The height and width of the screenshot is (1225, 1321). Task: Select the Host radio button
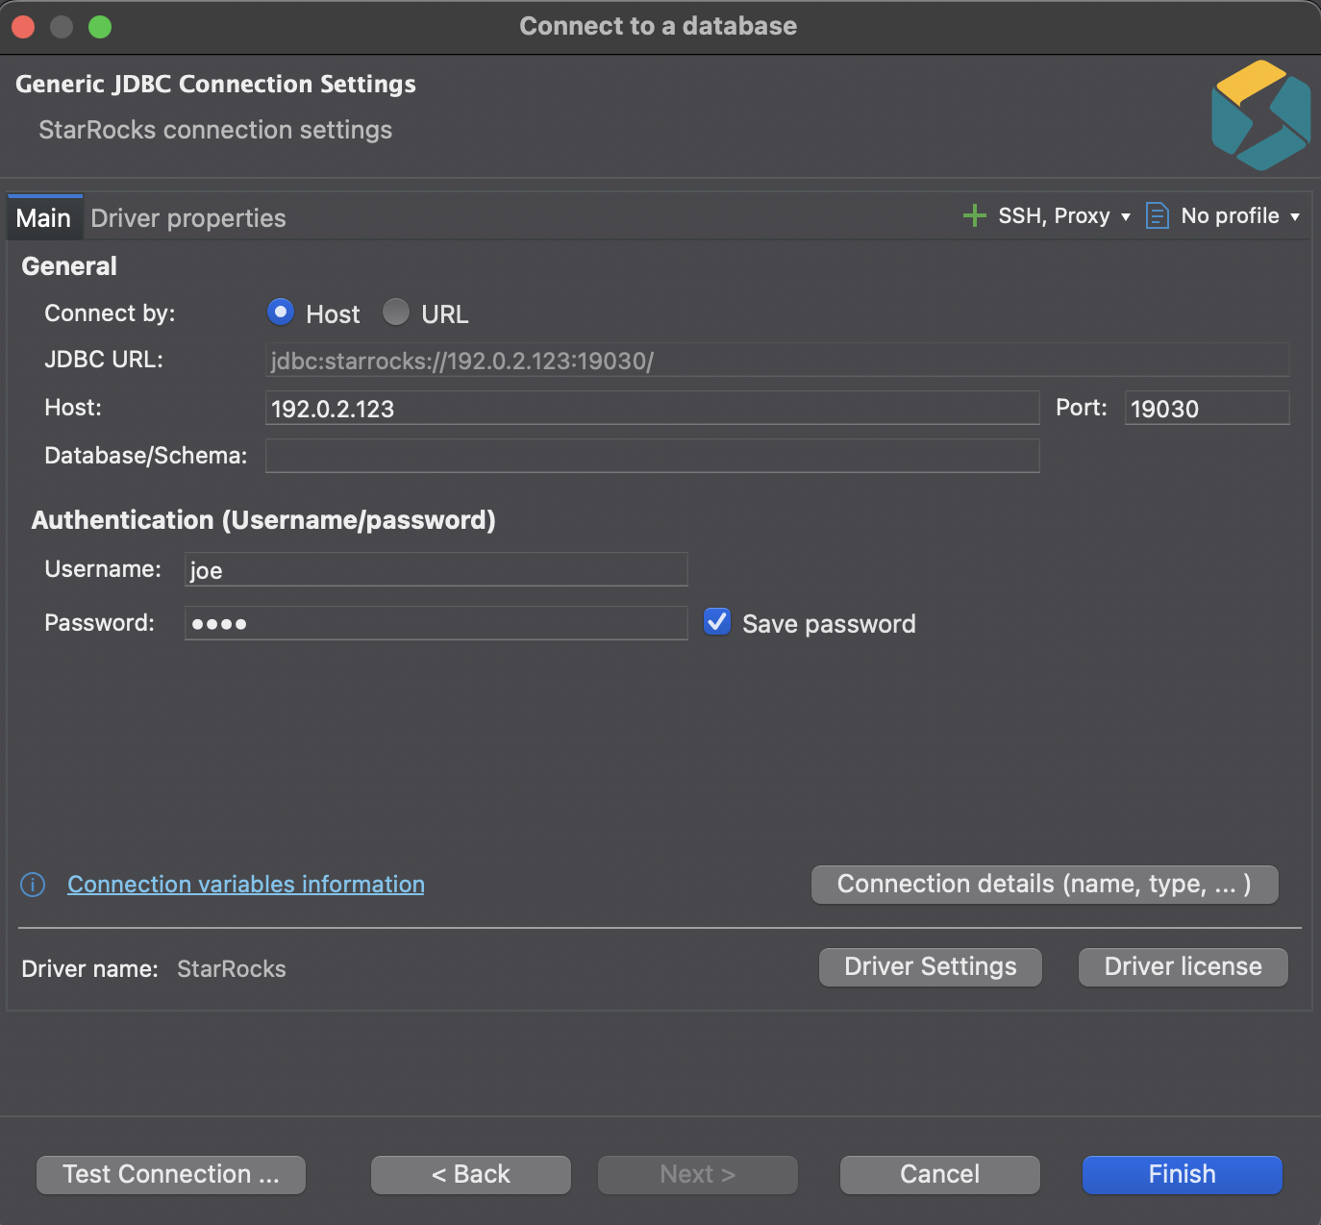[x=281, y=312]
